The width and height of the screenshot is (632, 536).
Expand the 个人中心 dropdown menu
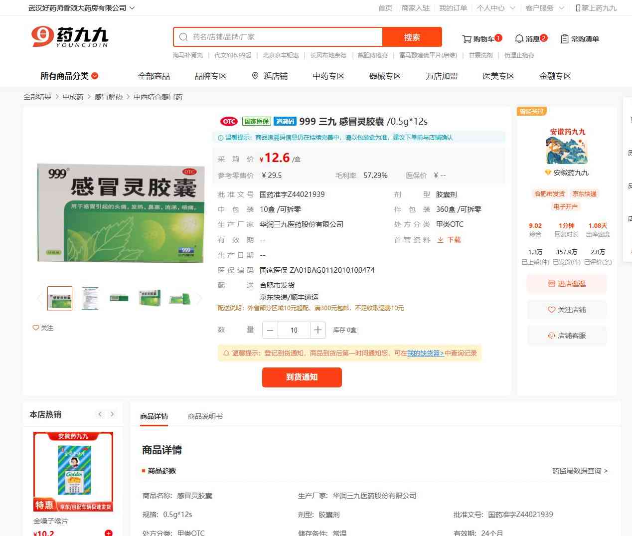495,8
